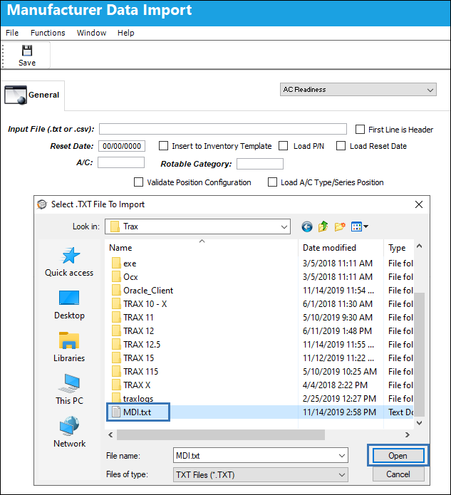Viewport: 451px width, 495px height.
Task: Sort by the Type column header
Action: [x=398, y=248]
